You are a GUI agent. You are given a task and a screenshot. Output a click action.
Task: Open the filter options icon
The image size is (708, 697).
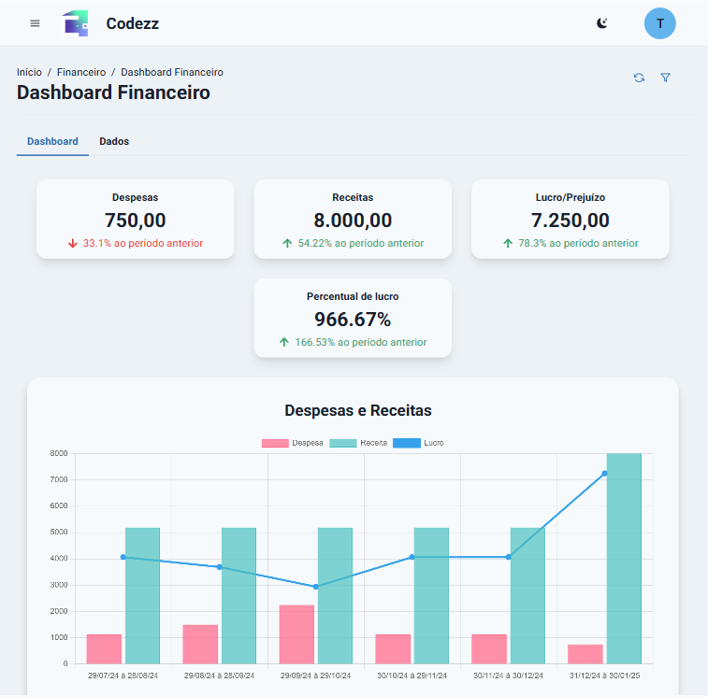(x=665, y=78)
